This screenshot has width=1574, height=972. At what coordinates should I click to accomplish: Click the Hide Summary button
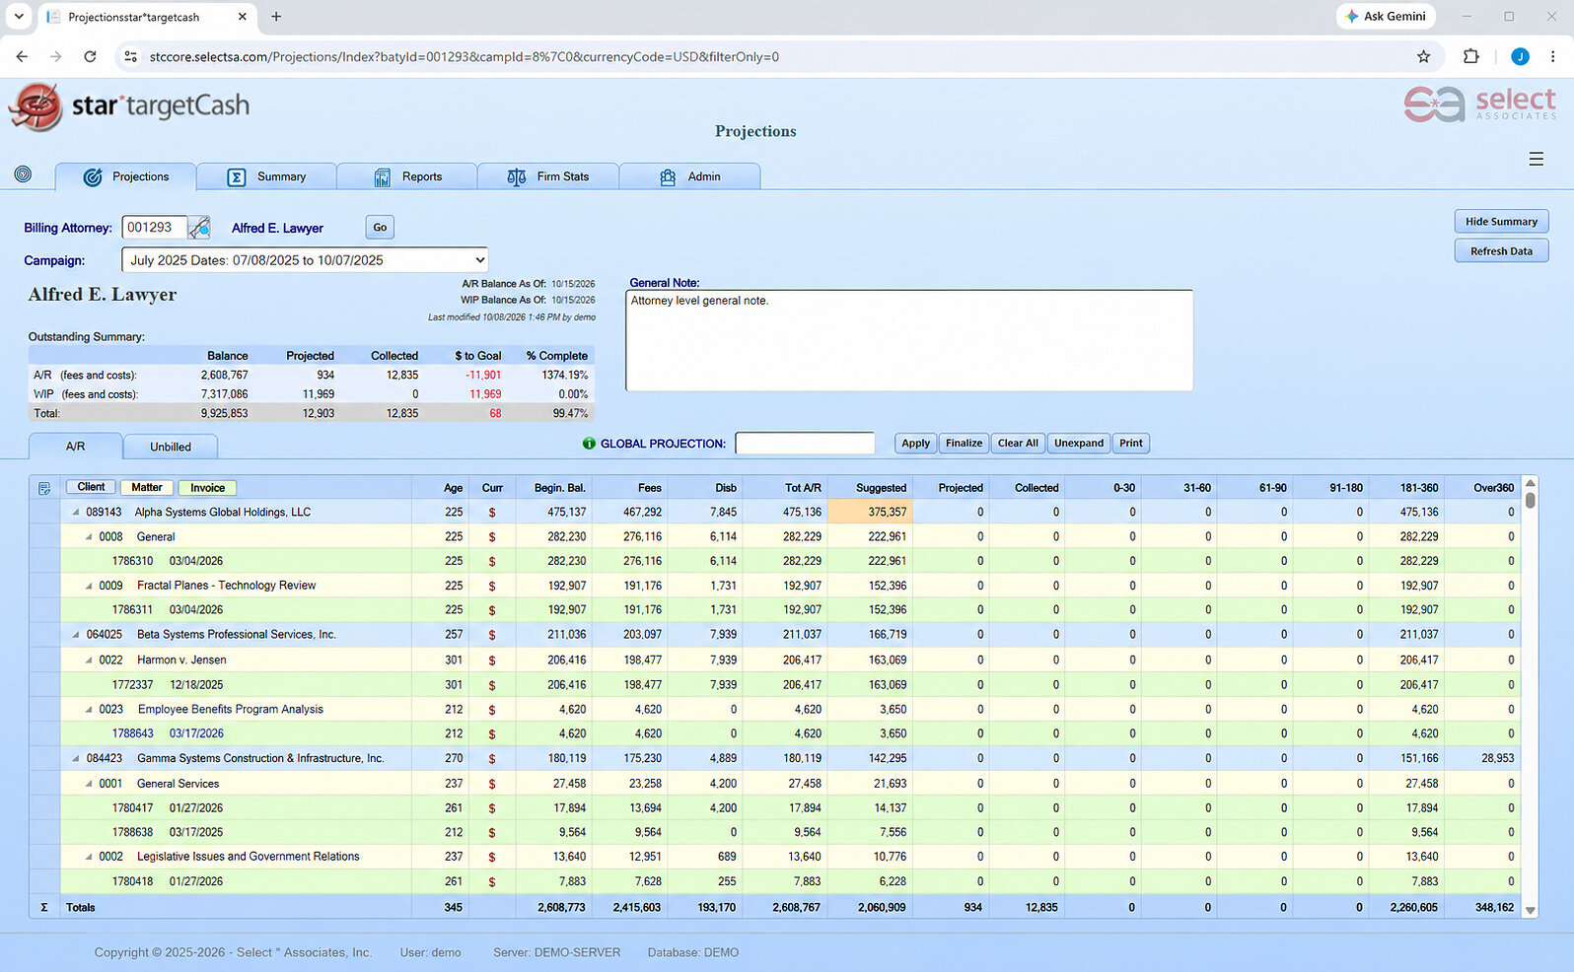(x=1501, y=221)
